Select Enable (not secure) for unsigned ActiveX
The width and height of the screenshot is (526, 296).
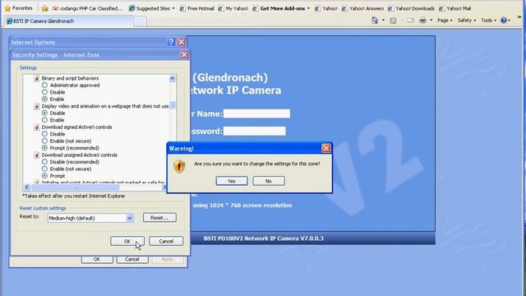[x=44, y=169]
